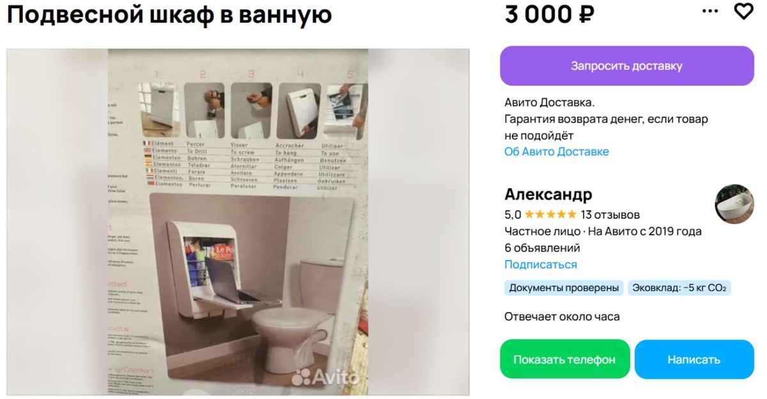The image size is (767, 399).
Task: Show seller phone via Показать телефон
Action: [x=564, y=359]
